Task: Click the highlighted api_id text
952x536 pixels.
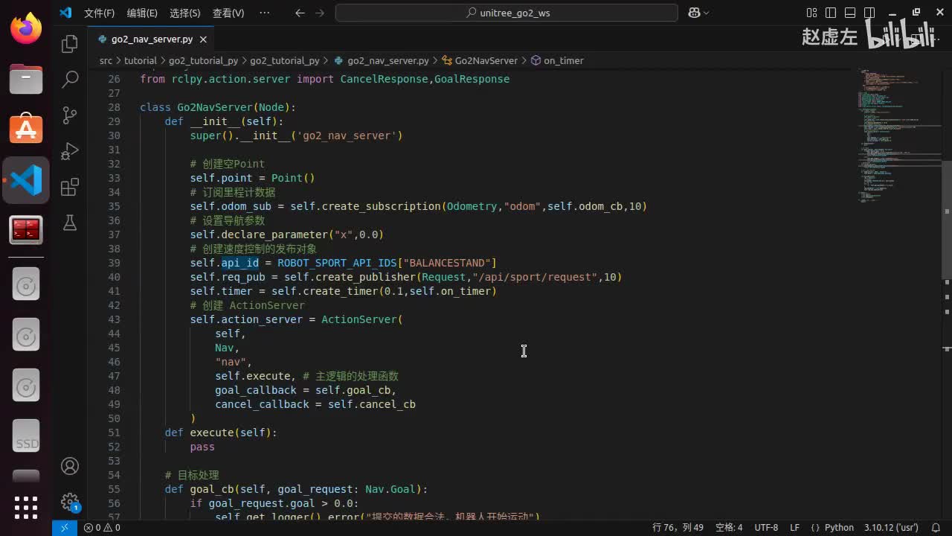Action: coord(240,263)
